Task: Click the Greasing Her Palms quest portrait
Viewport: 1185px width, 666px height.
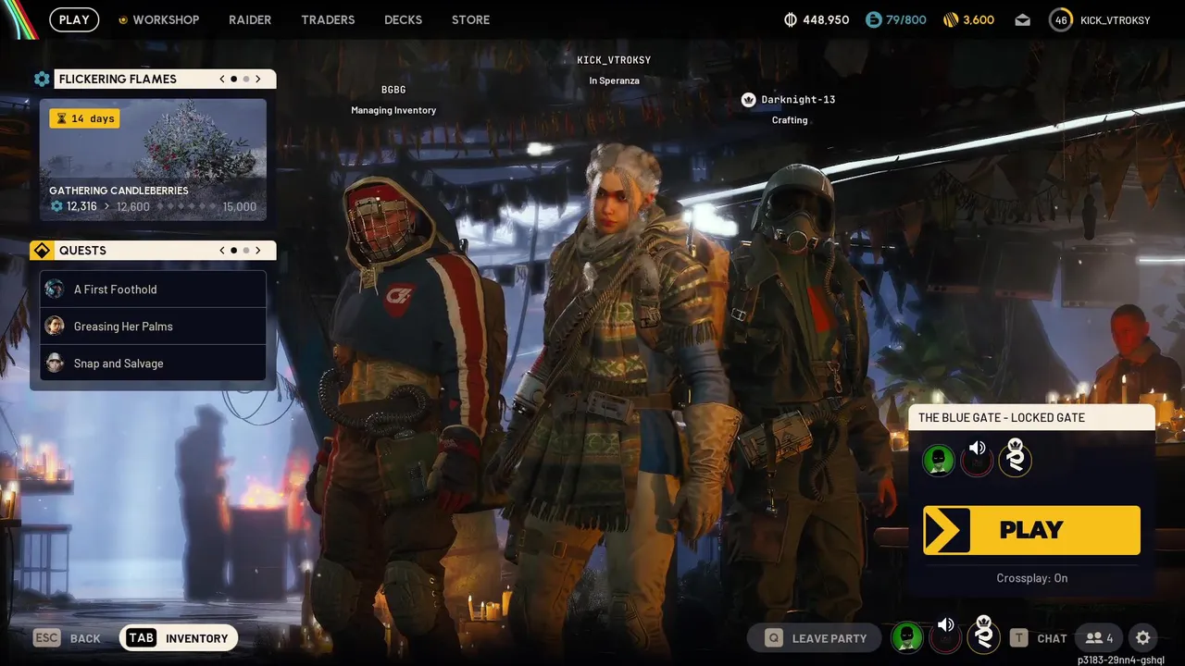Action: pyautogui.click(x=55, y=327)
